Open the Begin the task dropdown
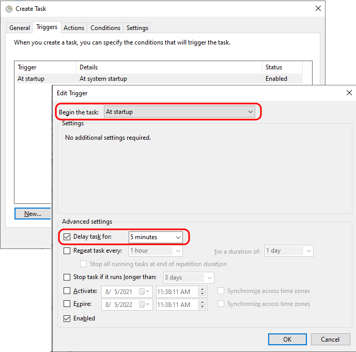The image size is (356, 352). tap(179, 112)
